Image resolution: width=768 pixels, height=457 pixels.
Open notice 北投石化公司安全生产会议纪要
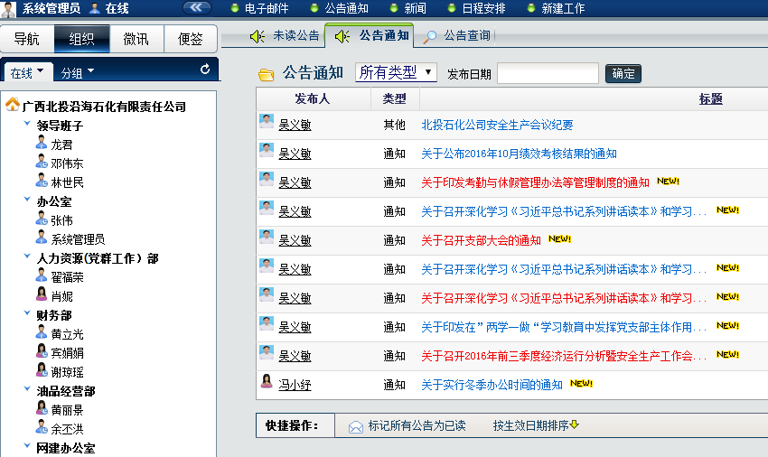pos(497,125)
